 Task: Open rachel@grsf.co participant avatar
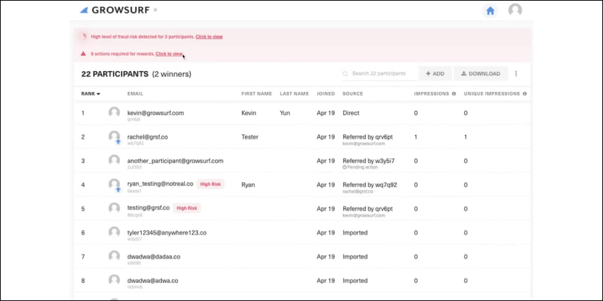pos(114,137)
